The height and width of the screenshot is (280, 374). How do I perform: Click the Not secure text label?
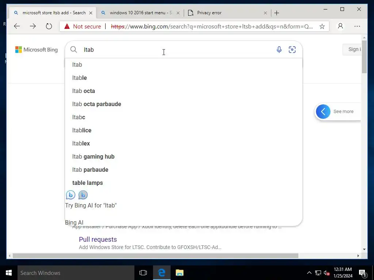click(x=87, y=26)
